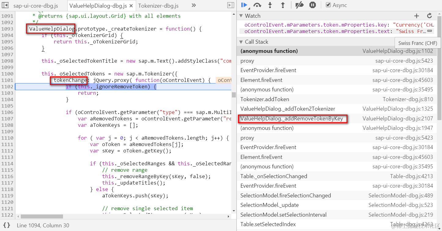Screen dimensions: 442x231
Task: Click line and column status text
Action: pos(43,226)
